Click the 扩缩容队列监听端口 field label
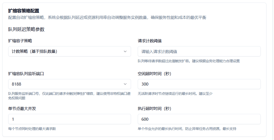The width and height of the screenshot is (274, 140). tap(26, 74)
